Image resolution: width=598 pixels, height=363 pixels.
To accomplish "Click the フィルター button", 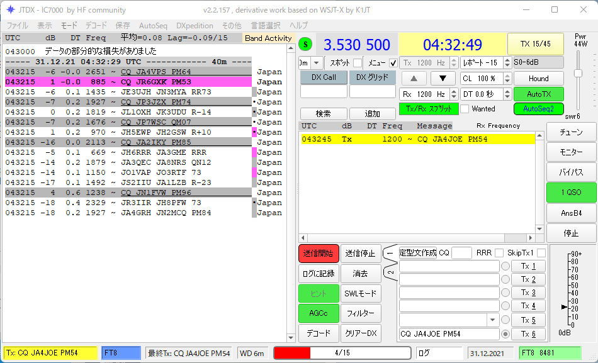I will tap(361, 313).
